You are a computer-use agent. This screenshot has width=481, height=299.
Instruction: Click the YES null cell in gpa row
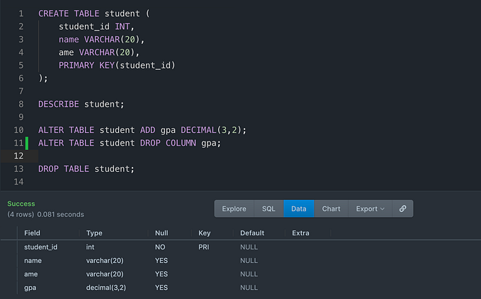(162, 288)
